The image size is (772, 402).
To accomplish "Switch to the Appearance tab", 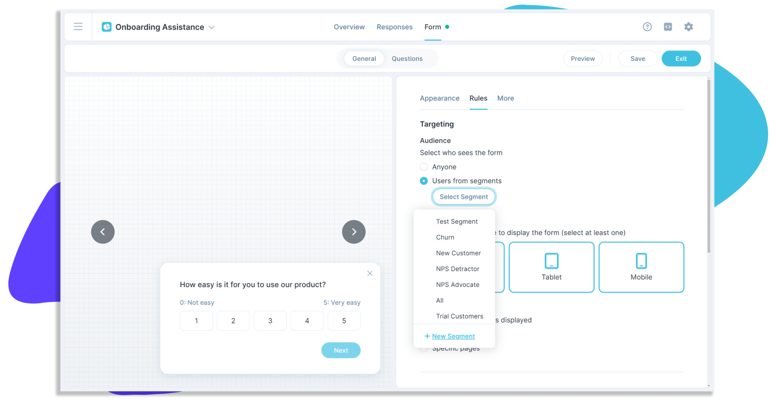I will click(440, 98).
